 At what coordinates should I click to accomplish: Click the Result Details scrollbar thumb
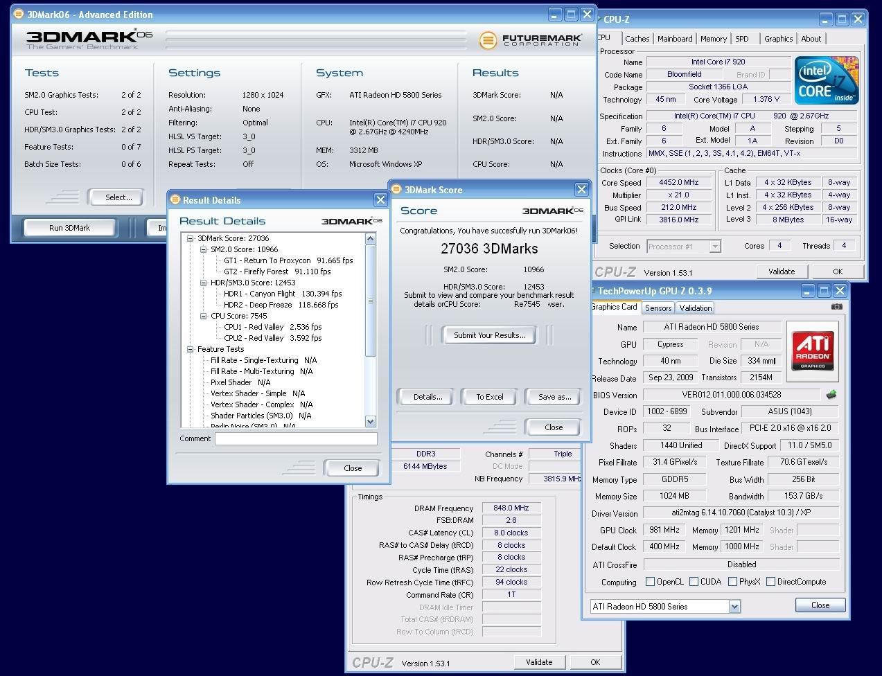(x=370, y=301)
